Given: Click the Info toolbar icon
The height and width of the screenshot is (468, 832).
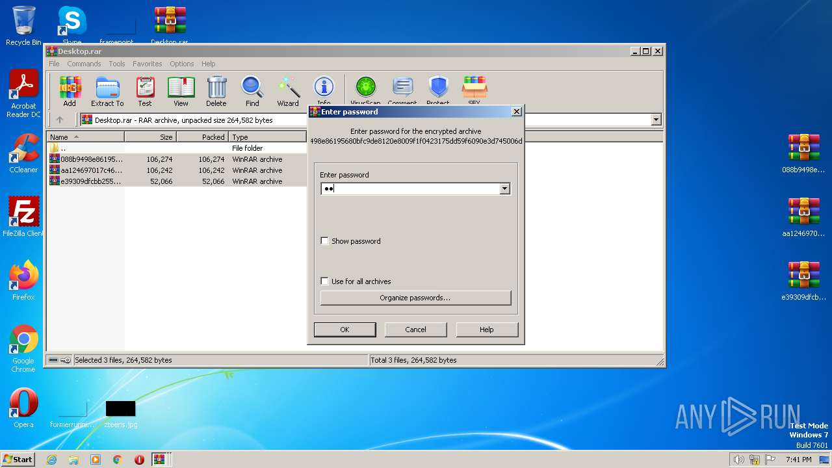Looking at the screenshot, I should point(324,90).
